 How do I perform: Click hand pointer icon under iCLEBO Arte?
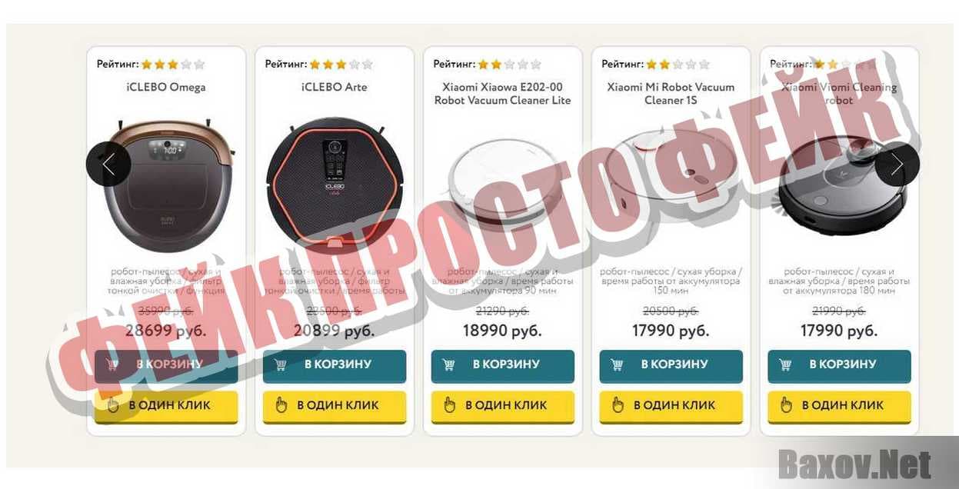coord(281,404)
